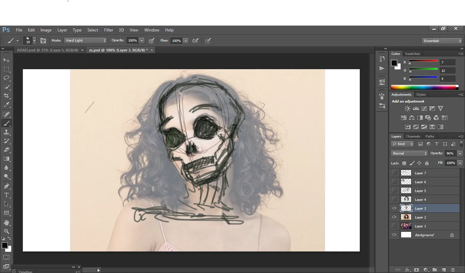Viewport: 465px width, 273px height.
Task: Hide the Background layer eye icon
Action: [394, 235]
